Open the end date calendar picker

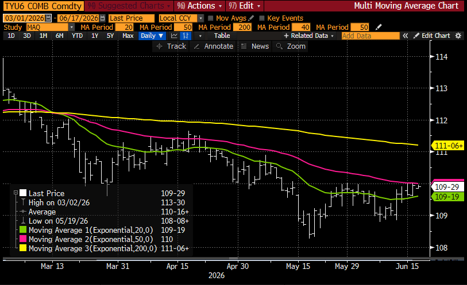point(102,18)
